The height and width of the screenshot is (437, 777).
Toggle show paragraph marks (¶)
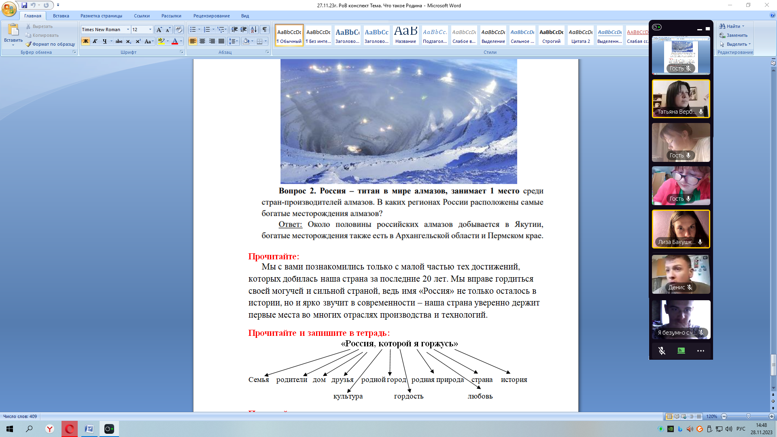pos(265,30)
